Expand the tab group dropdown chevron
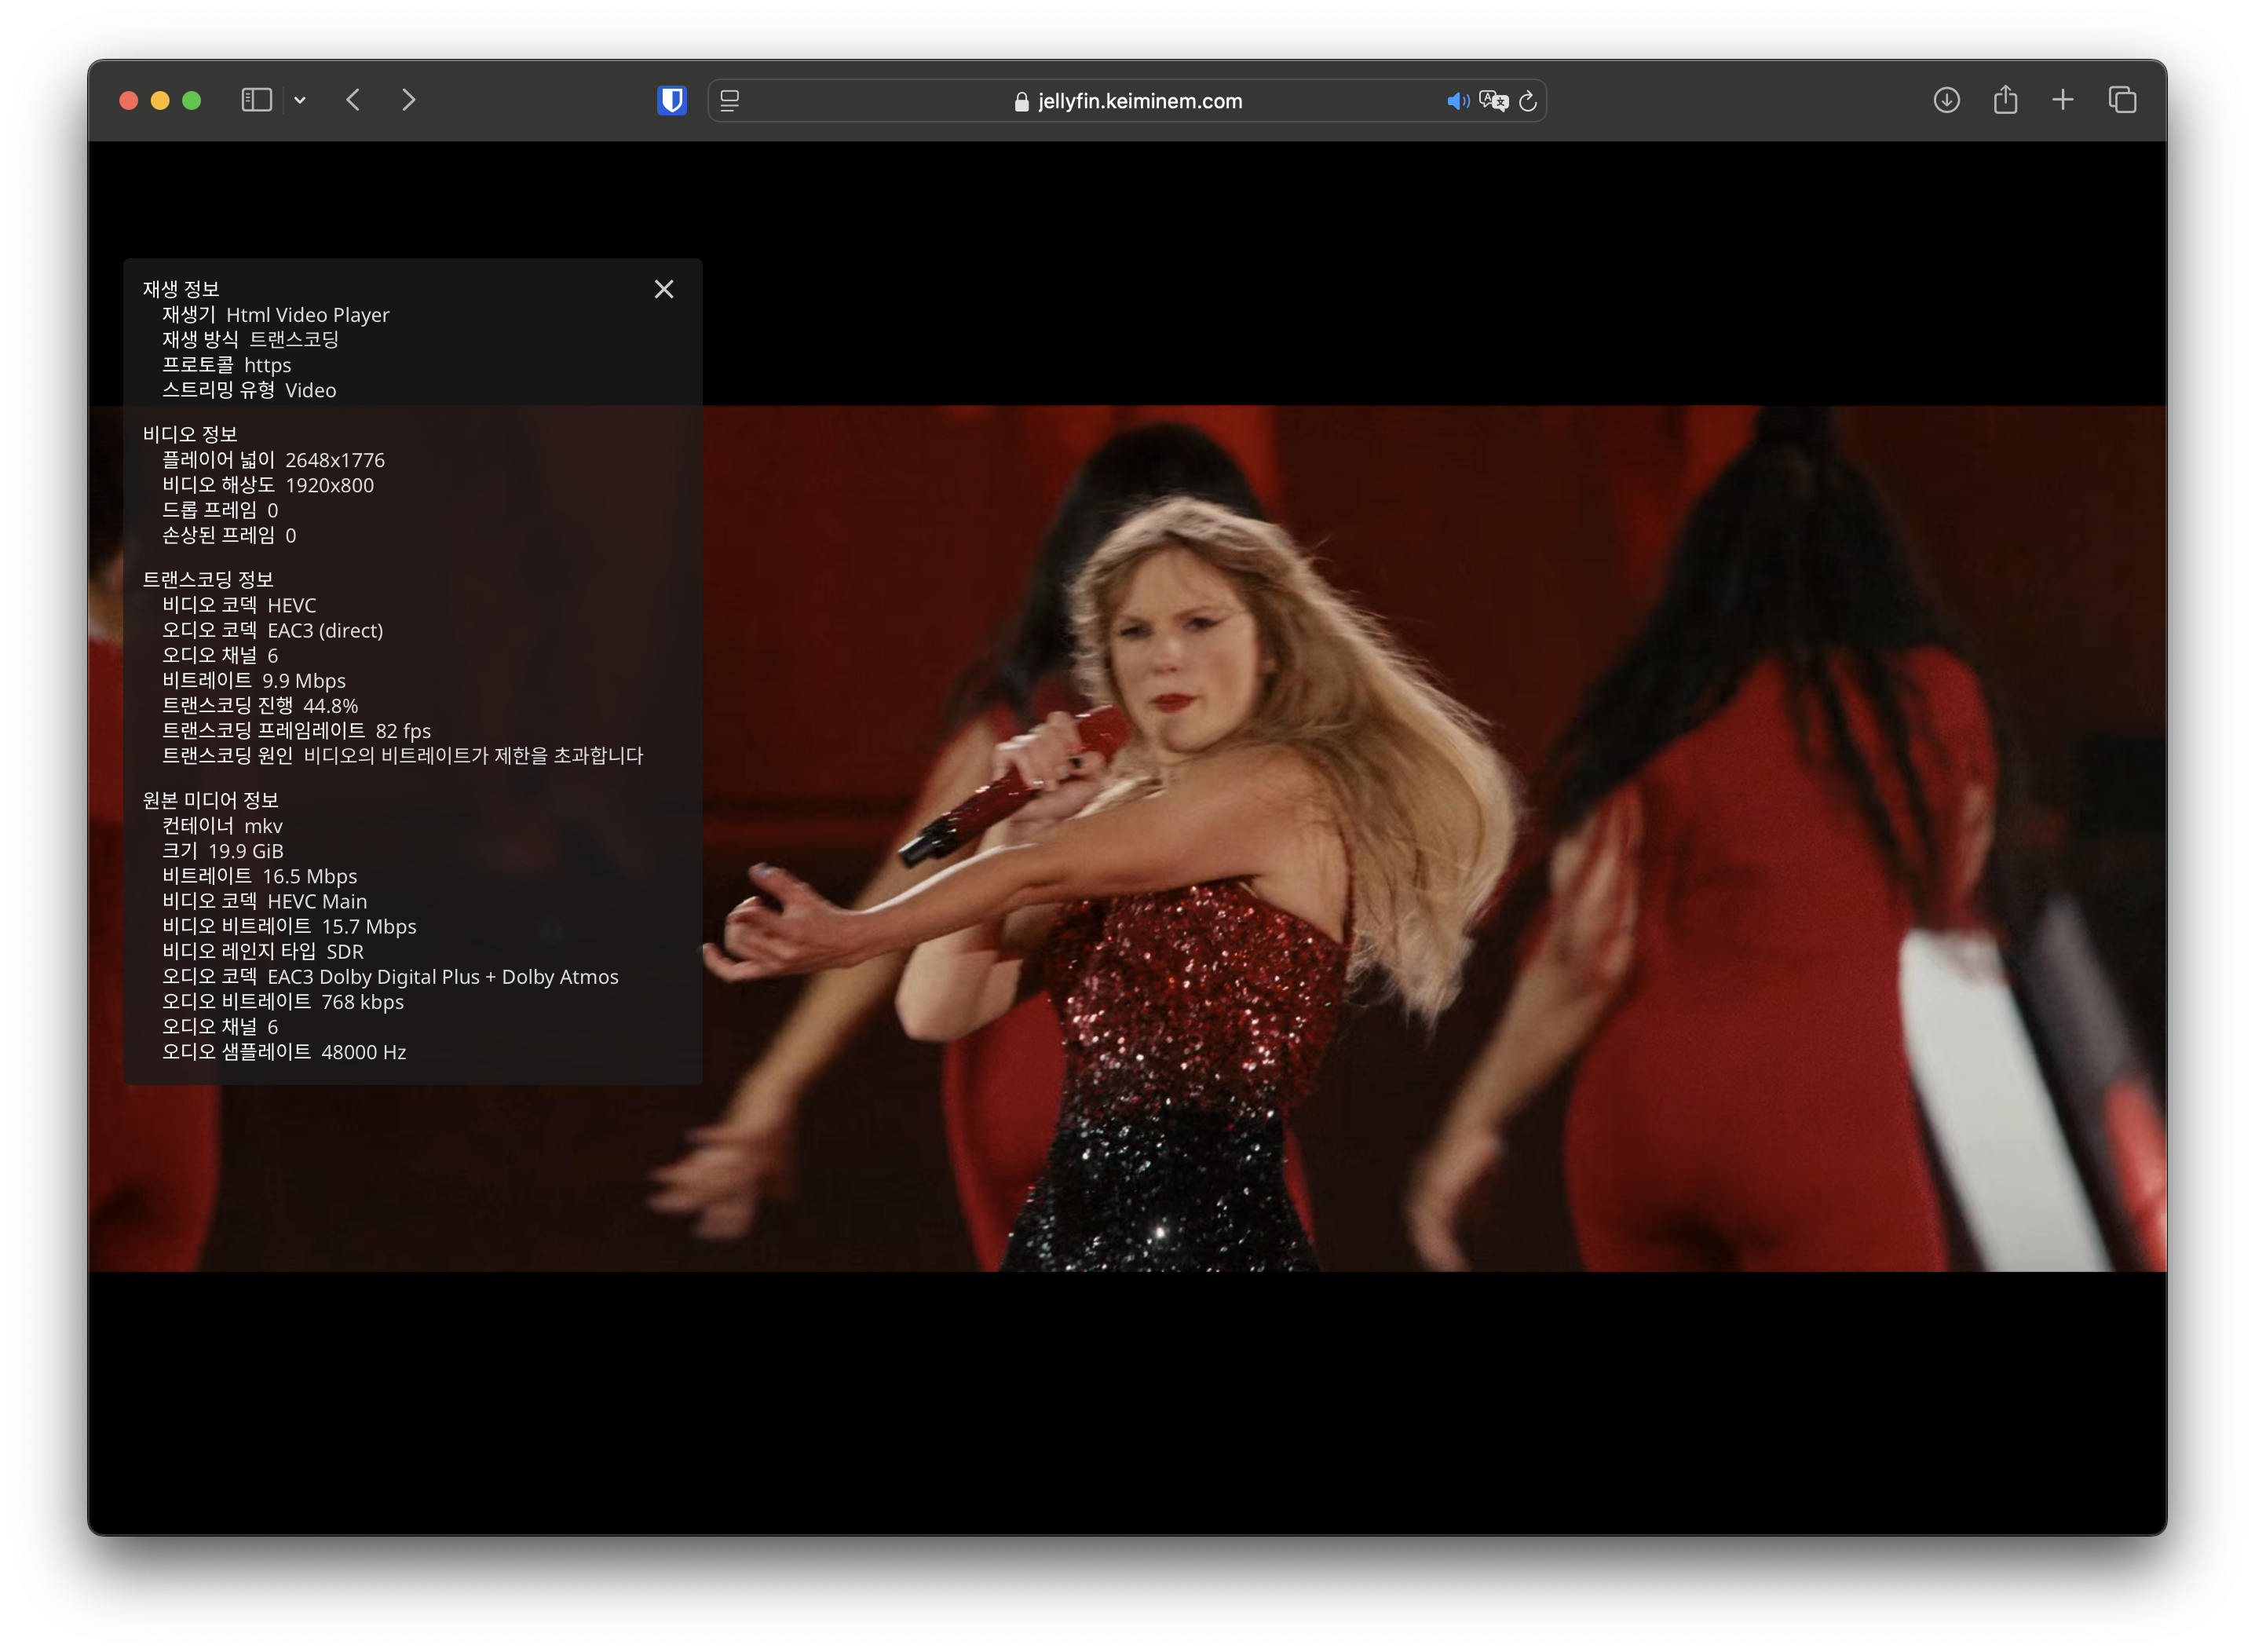Viewport: 2255px width, 1652px height. tap(300, 100)
